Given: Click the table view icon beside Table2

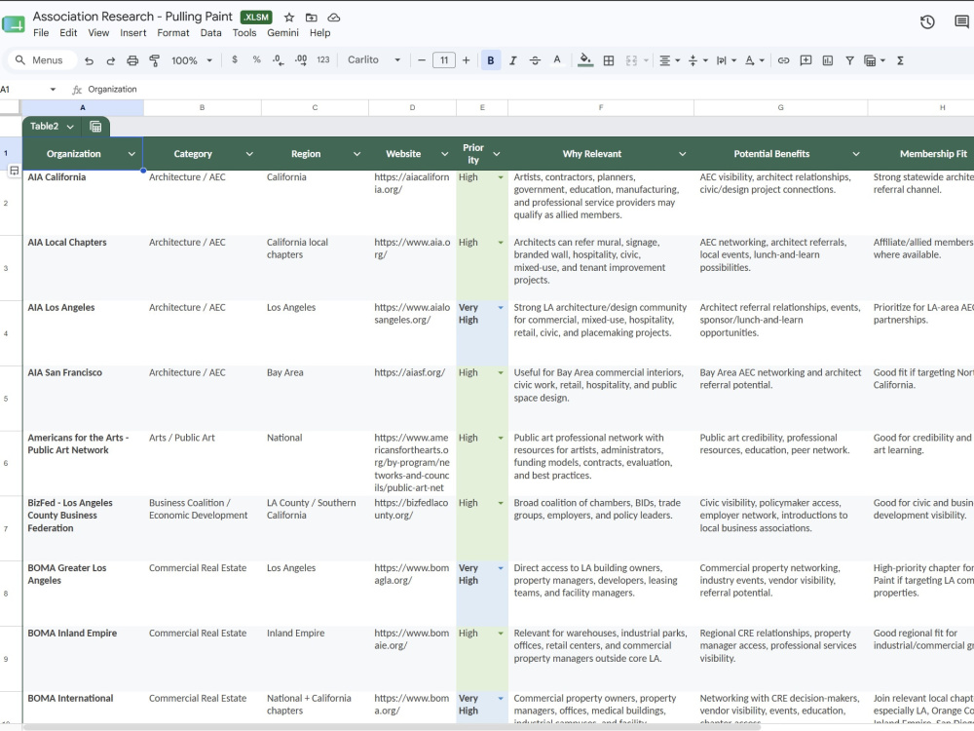Looking at the screenshot, I should pyautogui.click(x=95, y=127).
